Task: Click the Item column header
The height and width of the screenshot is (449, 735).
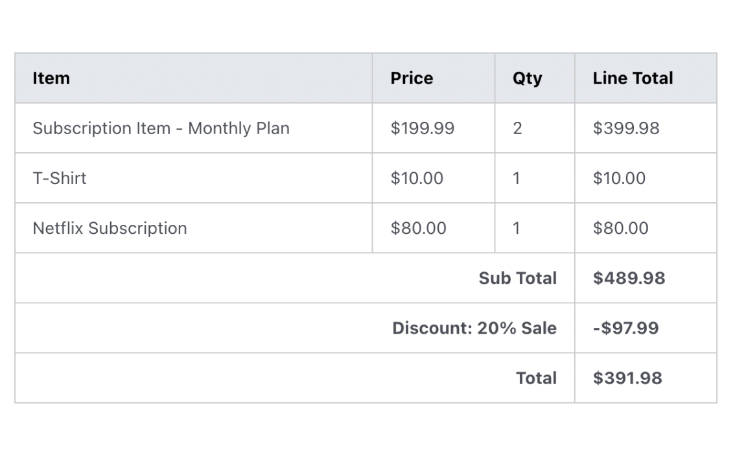Action: (51, 78)
